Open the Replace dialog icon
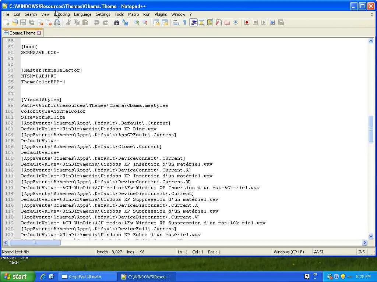Viewport: 377px width, 282px height. (125, 22)
